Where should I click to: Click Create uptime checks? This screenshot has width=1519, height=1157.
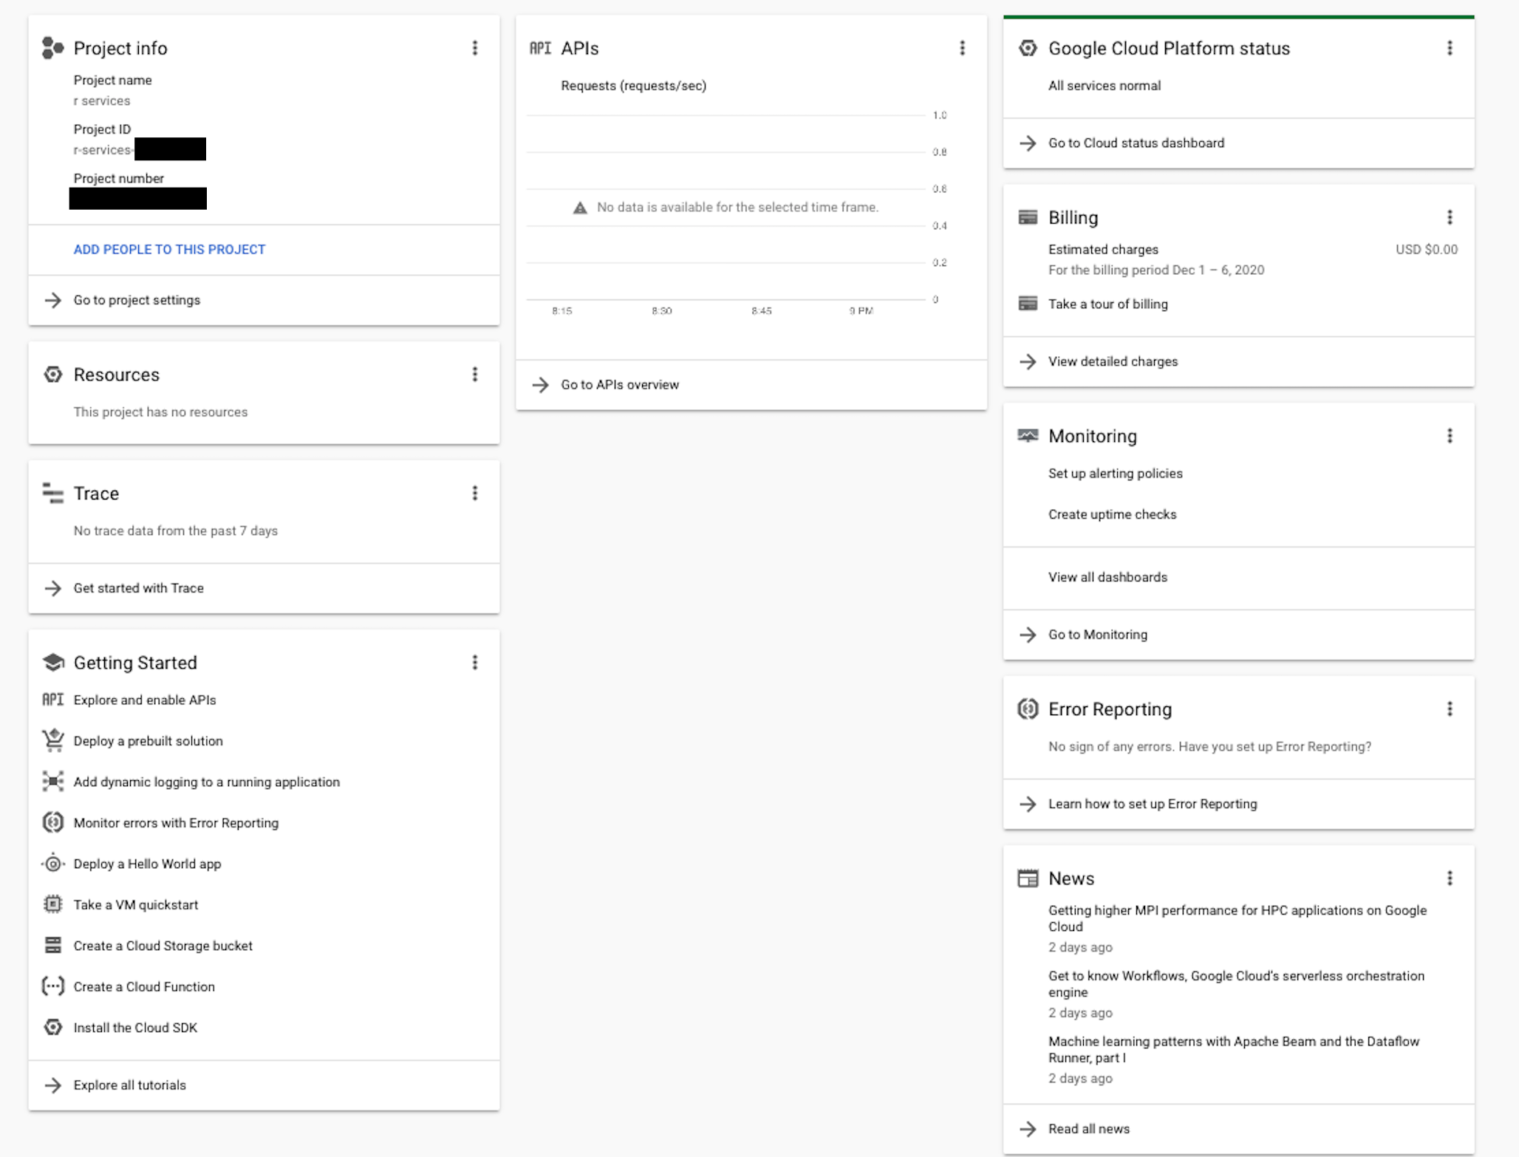[1113, 514]
